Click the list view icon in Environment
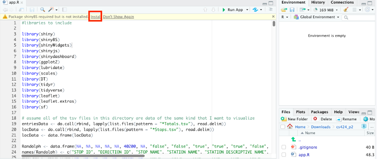Image resolution: width=377 pixels, height=159 pixels. (354, 9)
